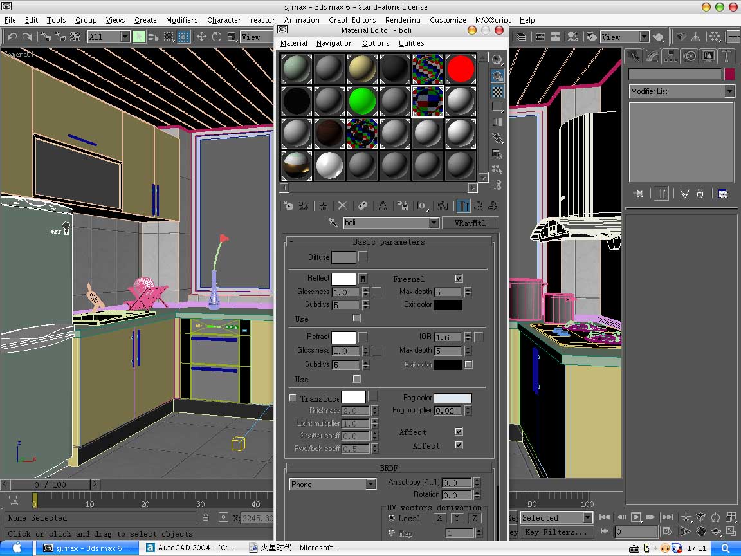
Task: Open the Create command panel tab
Action: [x=633, y=56]
